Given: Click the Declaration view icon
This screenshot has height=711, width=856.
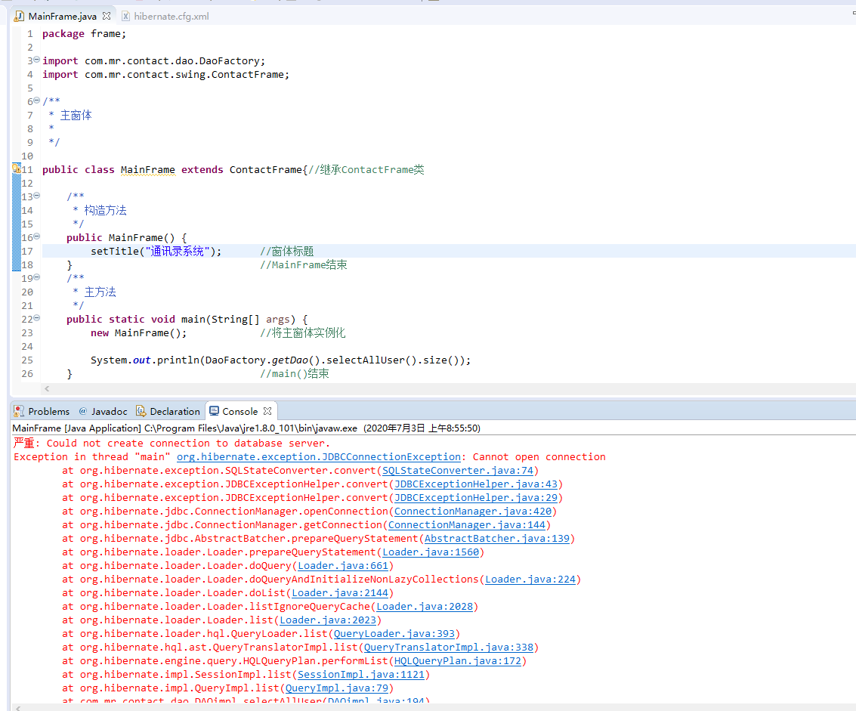Looking at the screenshot, I should click(141, 410).
